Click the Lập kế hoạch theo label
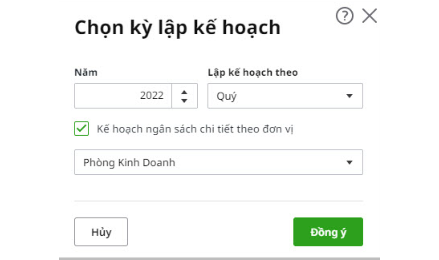Image resolution: width=439 pixels, height=260 pixels. point(253,72)
